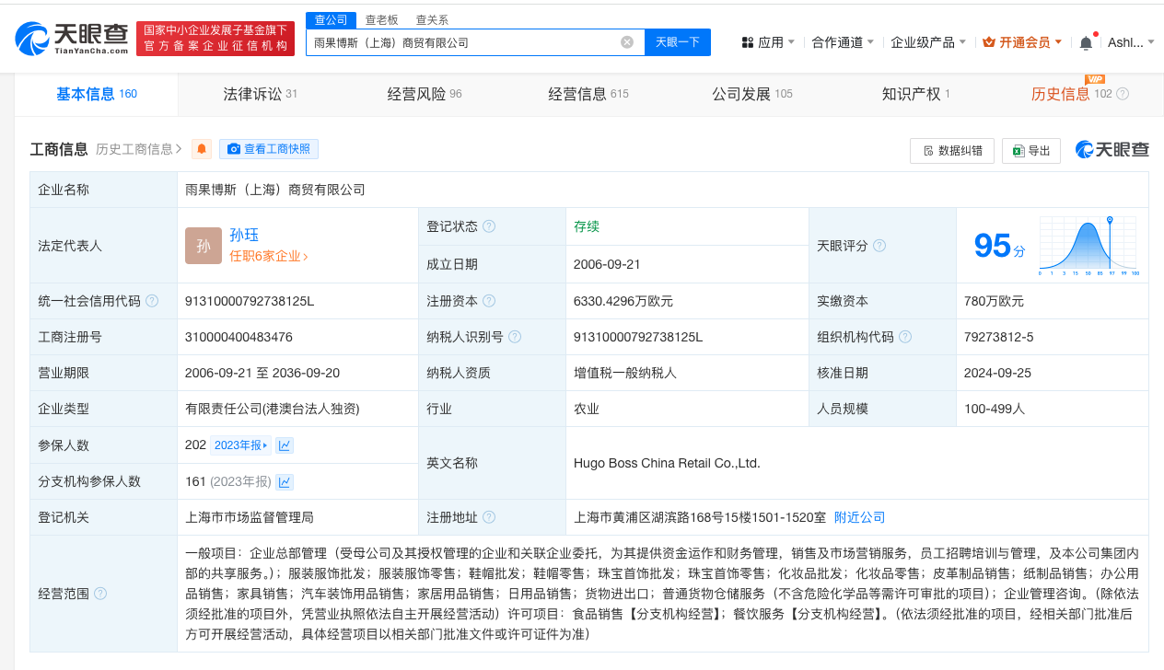Open help icon next to 登记状态
The width and height of the screenshot is (1164, 670).
[x=489, y=226]
